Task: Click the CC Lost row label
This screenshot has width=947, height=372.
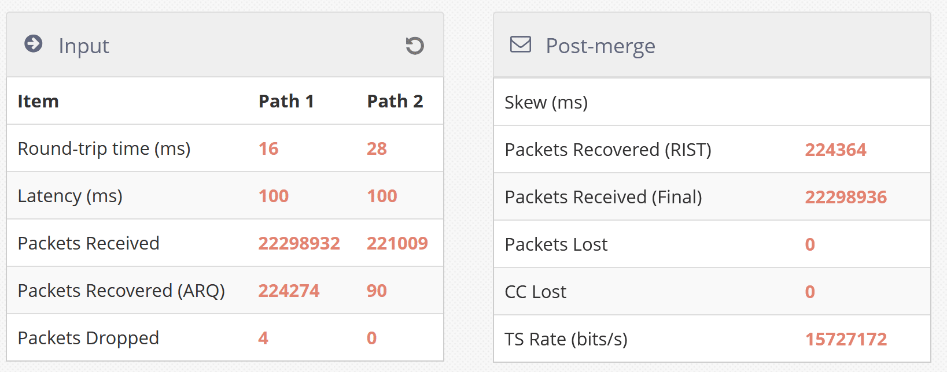Action: 535,292
